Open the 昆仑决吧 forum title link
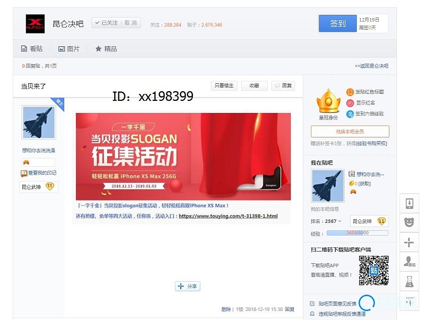Viewport: 425px width, 320px height. 68,24
